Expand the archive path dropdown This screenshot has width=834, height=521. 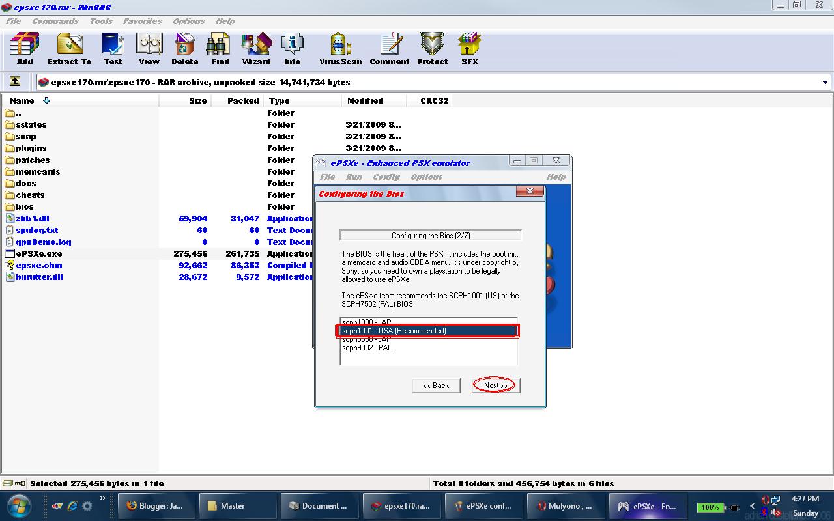825,83
